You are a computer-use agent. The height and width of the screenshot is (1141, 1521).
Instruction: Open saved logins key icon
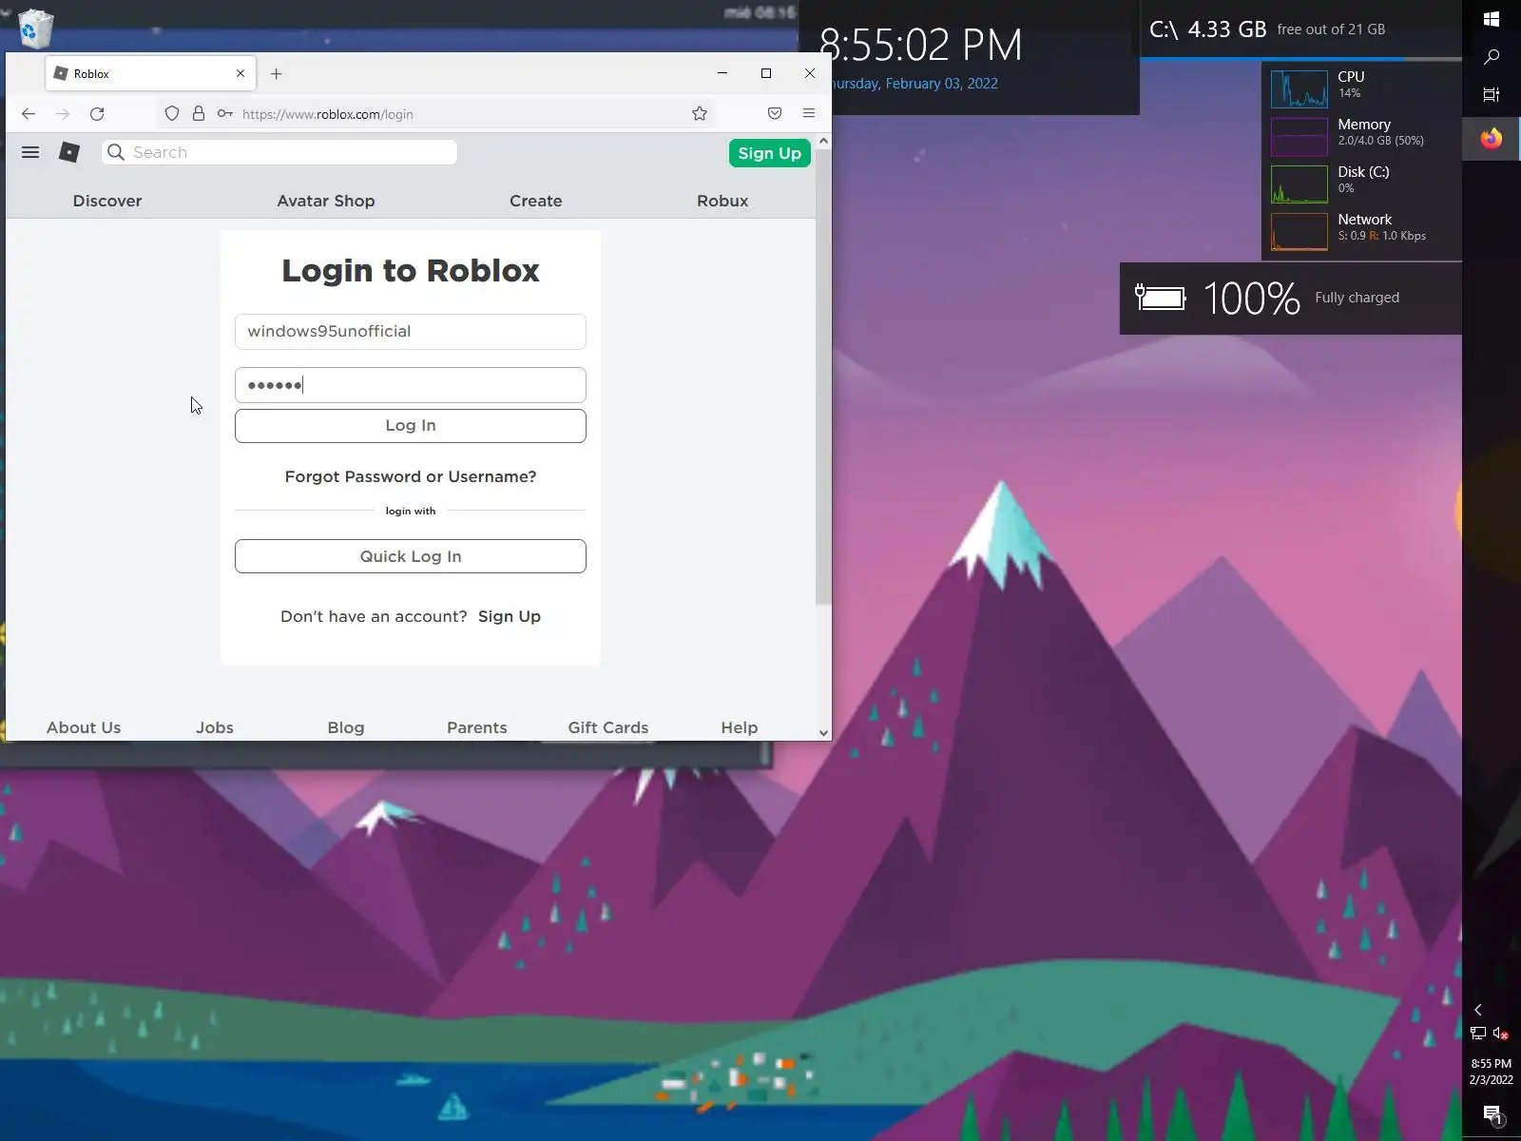tap(225, 114)
